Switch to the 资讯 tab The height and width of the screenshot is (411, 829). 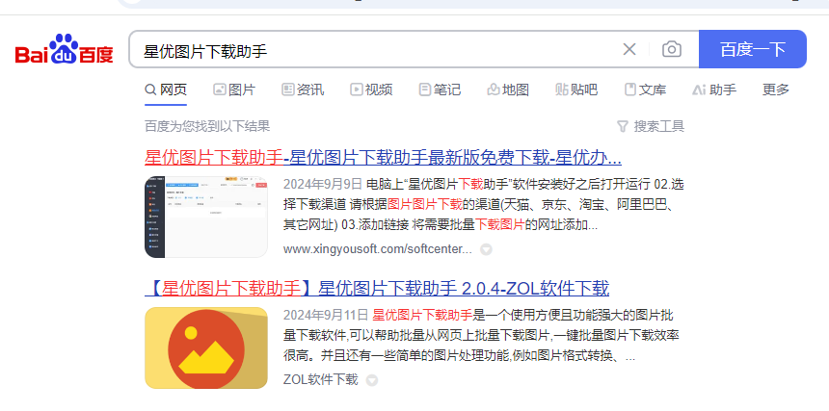click(303, 90)
